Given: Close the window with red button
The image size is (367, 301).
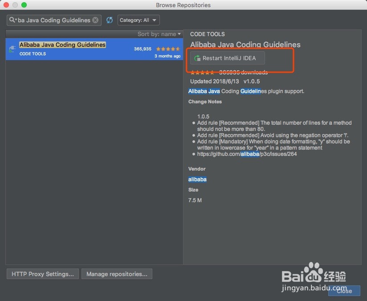Looking at the screenshot, I should point(6,5).
